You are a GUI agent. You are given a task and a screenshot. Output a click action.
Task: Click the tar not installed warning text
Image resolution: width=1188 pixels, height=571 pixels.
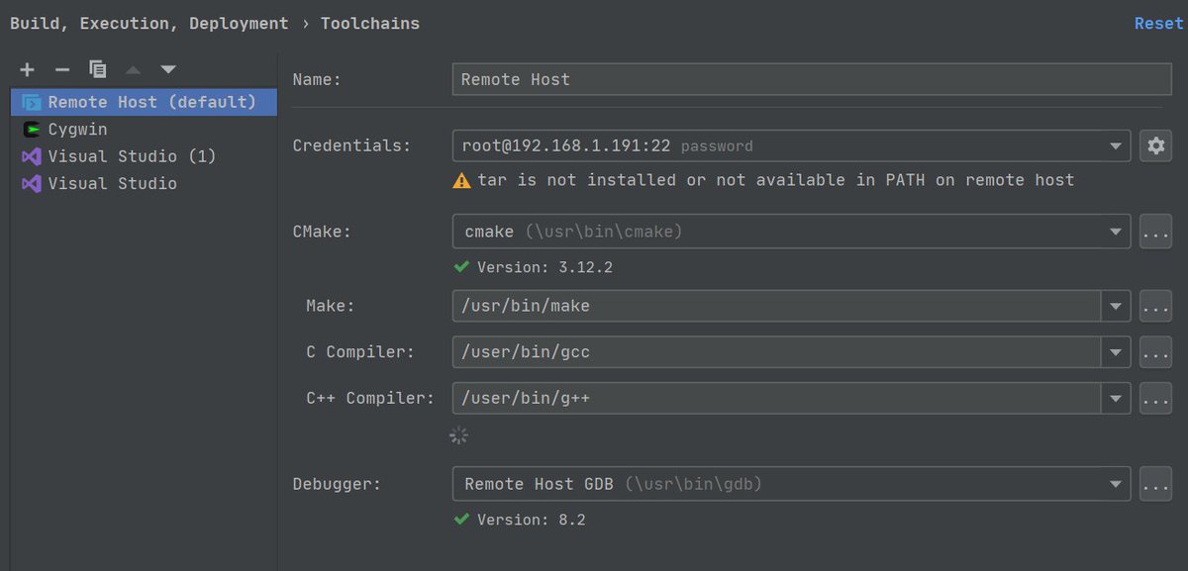[776, 180]
